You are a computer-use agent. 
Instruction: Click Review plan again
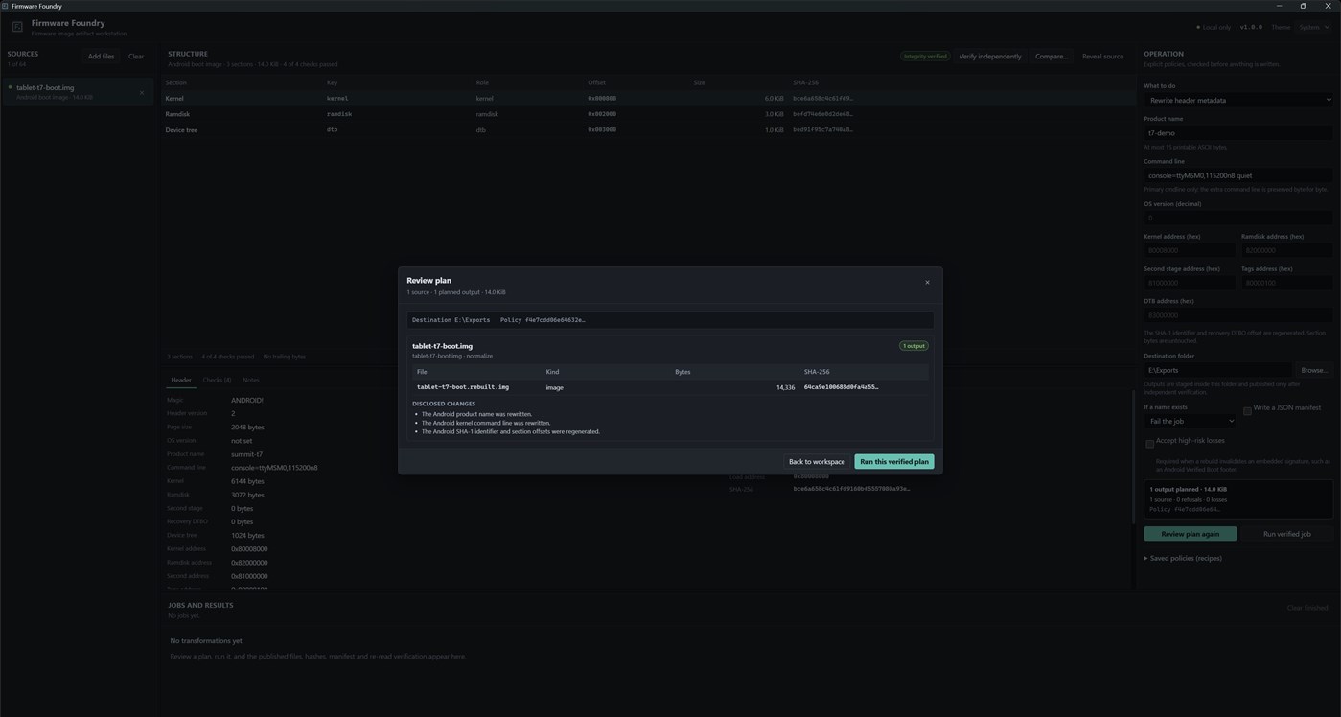pos(1190,534)
